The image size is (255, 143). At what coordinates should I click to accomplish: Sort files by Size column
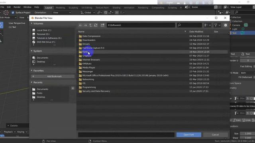pos(216,32)
